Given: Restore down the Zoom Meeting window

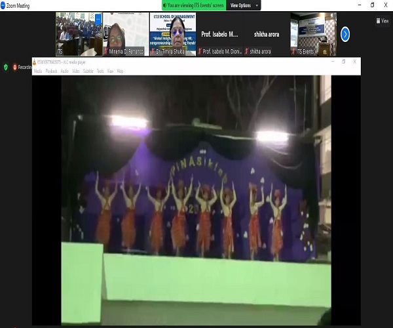Looking at the screenshot, I should [373, 5].
